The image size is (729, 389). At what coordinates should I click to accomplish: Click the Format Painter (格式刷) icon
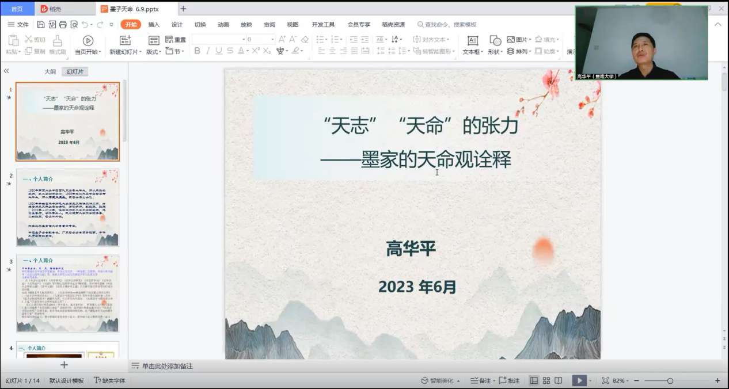[57, 41]
